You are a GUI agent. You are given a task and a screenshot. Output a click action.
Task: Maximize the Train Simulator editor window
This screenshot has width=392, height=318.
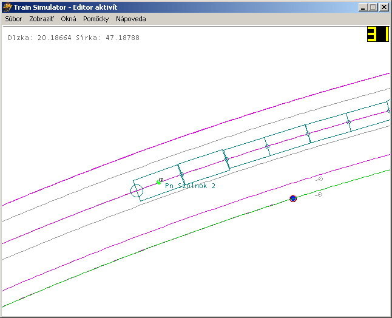click(373, 7)
